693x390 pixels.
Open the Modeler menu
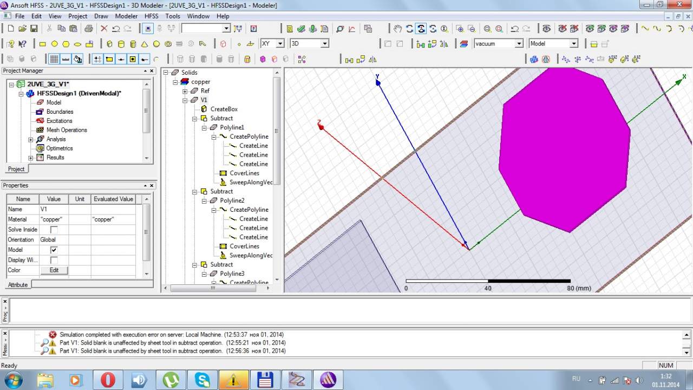pos(126,16)
